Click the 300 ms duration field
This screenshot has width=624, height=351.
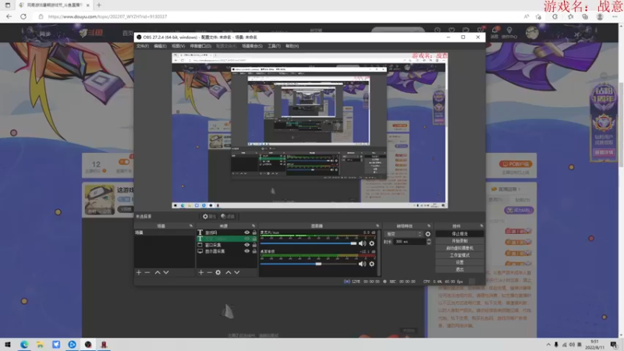point(409,242)
